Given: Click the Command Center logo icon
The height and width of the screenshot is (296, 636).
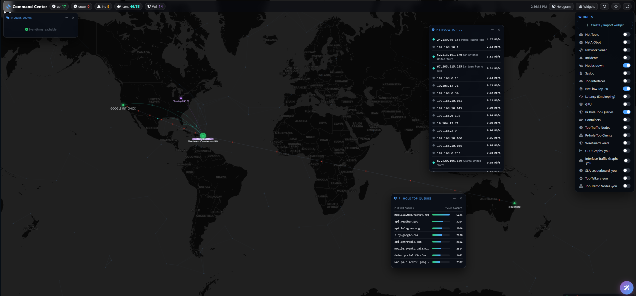Looking at the screenshot, I should click(8, 6).
